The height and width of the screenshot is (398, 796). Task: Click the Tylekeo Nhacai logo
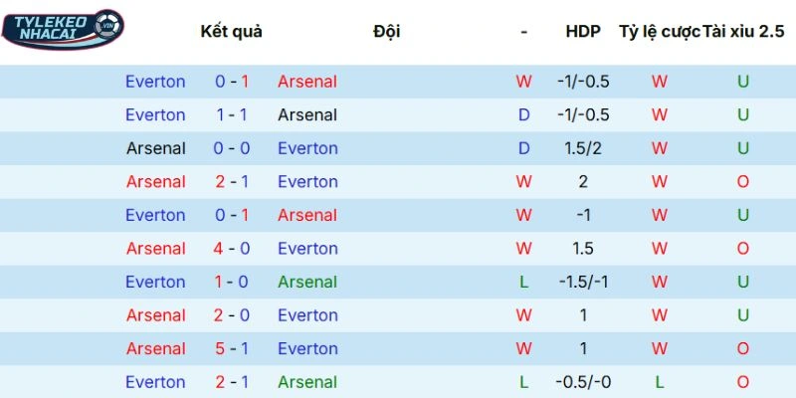[x=63, y=28]
